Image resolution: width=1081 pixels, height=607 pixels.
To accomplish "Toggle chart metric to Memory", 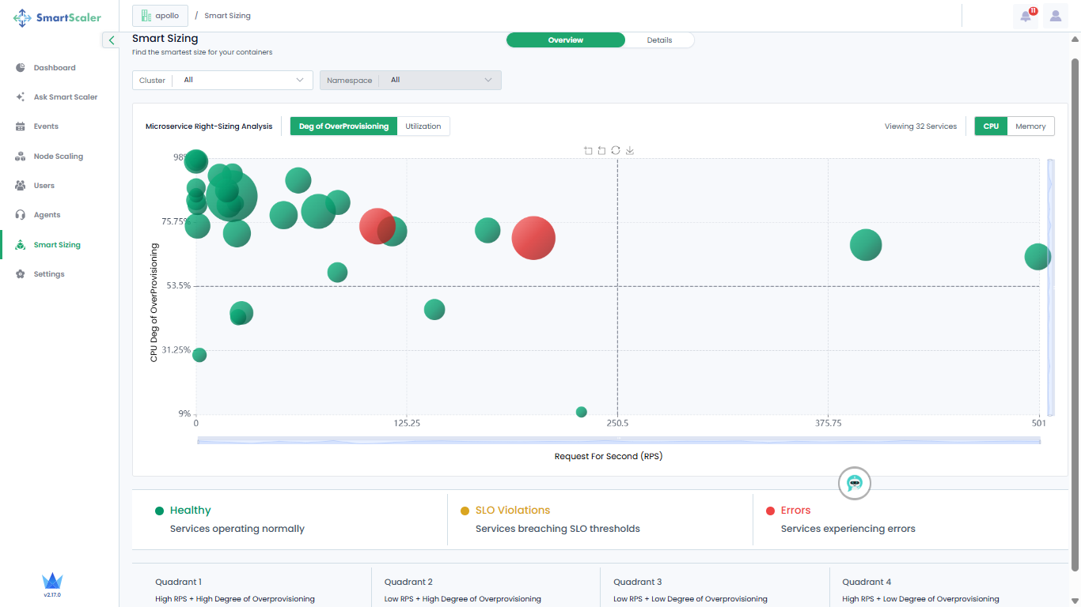I will tap(1030, 126).
